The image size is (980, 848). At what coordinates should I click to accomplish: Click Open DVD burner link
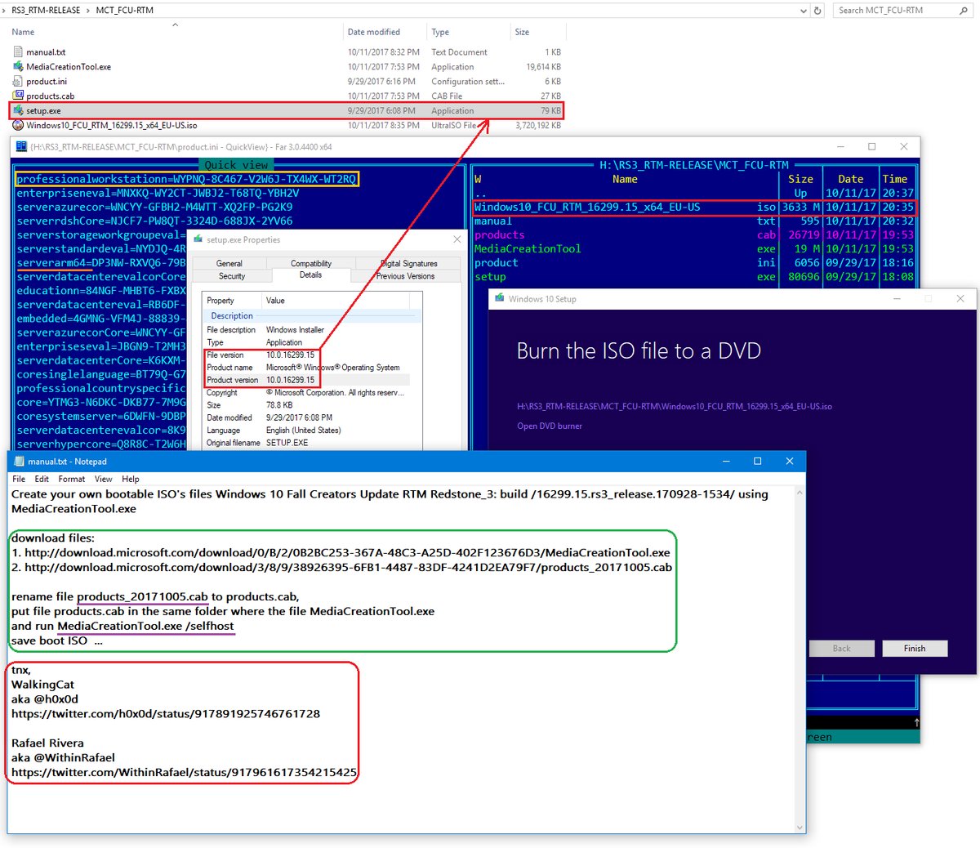tap(550, 426)
